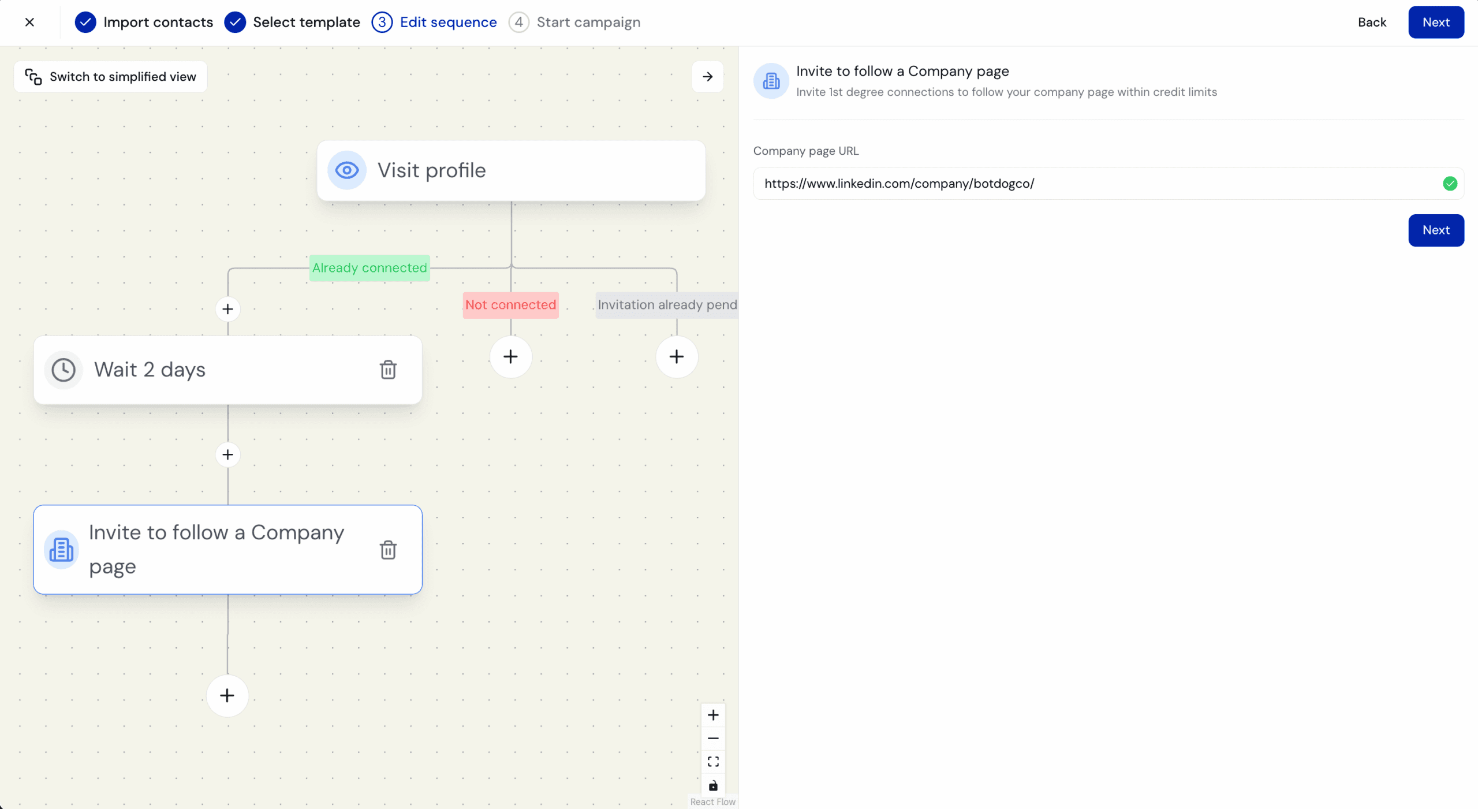The image size is (1478, 809).
Task: Go to the Start campaign step
Action: click(x=588, y=22)
